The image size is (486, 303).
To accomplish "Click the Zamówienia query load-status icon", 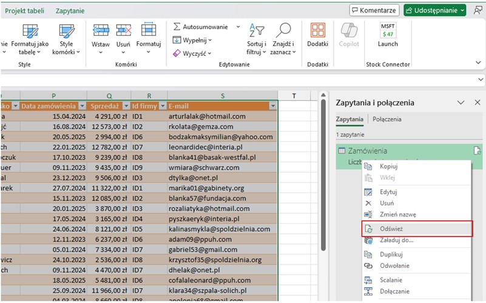I will point(477,150).
